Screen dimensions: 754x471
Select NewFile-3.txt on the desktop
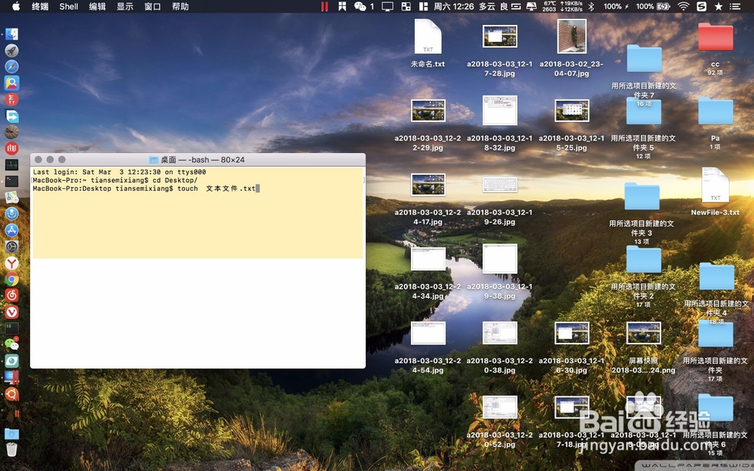715,191
